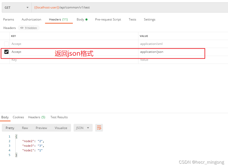The height and width of the screenshot is (167, 228).
Task: Click the request URL input field
Action: [130, 7]
